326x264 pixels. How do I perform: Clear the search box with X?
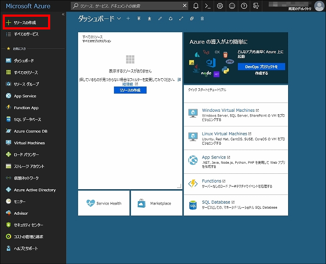tap(185, 6)
